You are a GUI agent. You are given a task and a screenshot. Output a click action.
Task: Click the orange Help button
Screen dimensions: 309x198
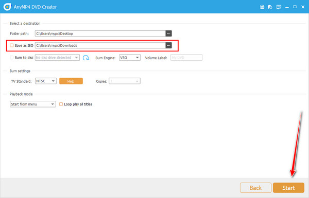click(x=71, y=81)
